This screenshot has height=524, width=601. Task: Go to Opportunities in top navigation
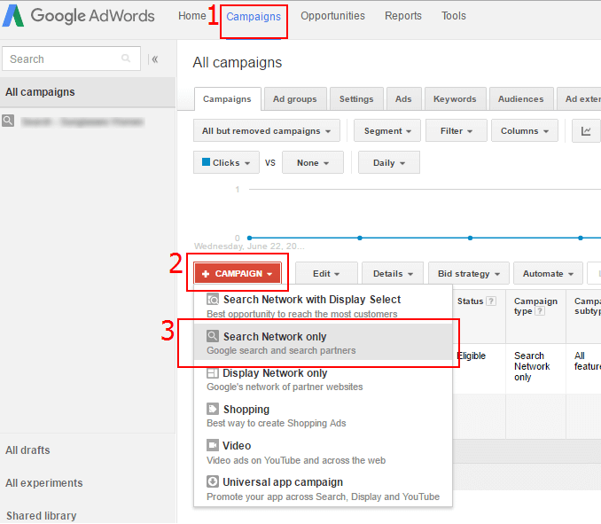[x=332, y=16]
